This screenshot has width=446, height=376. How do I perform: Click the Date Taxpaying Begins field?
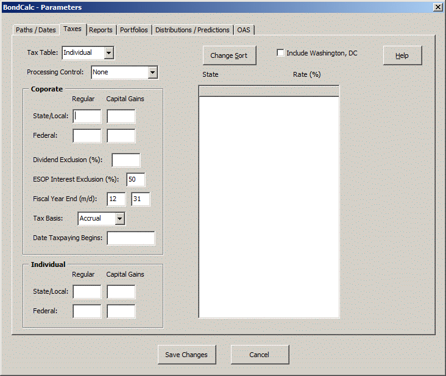131,238
